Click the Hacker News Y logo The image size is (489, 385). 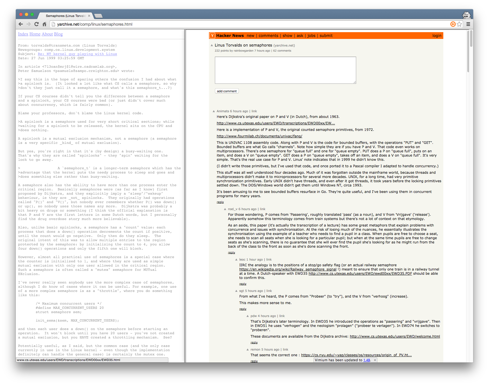tap(212, 36)
